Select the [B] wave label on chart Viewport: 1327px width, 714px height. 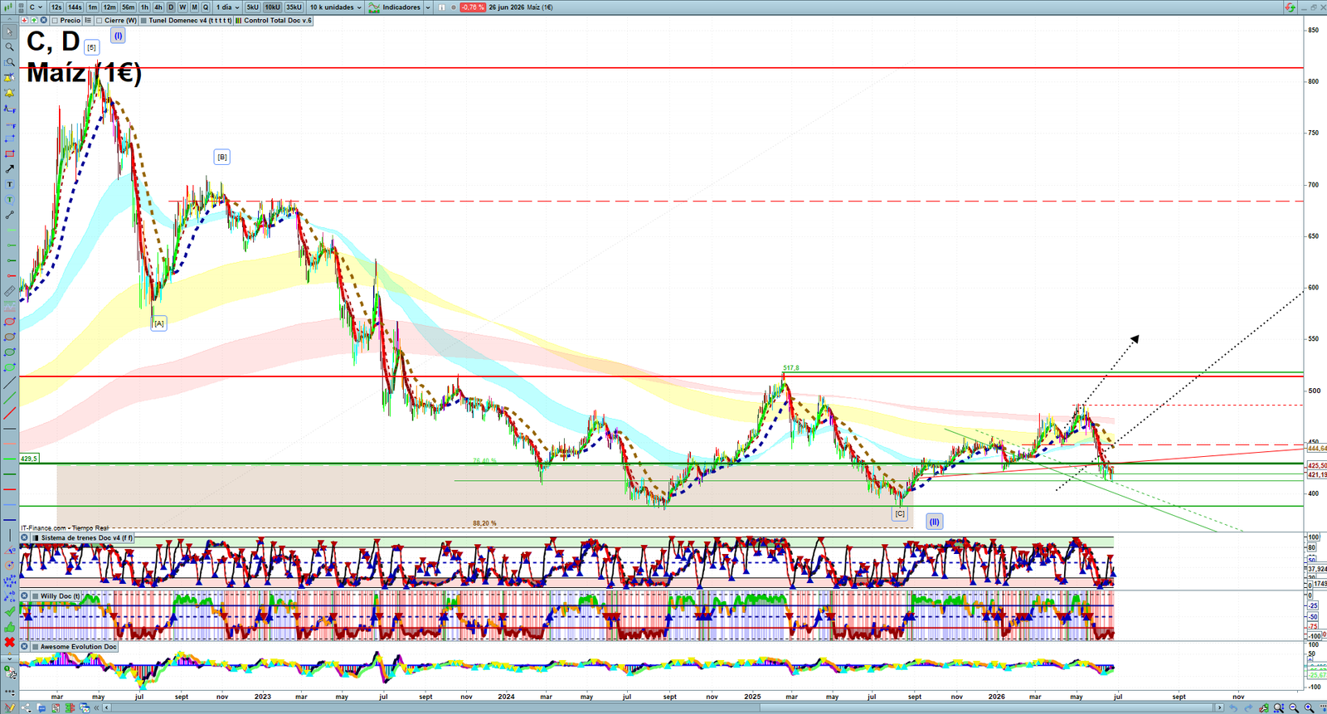point(221,157)
